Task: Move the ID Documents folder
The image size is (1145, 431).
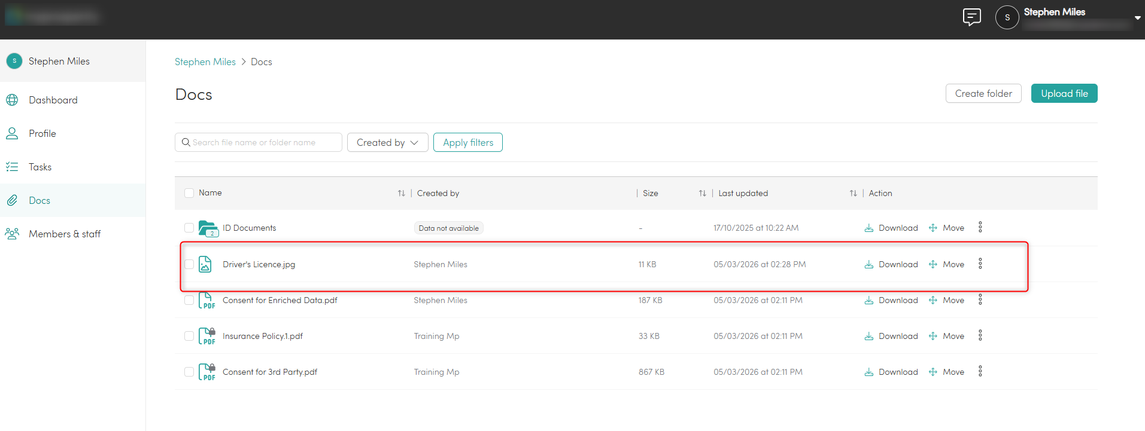Action: tap(946, 228)
